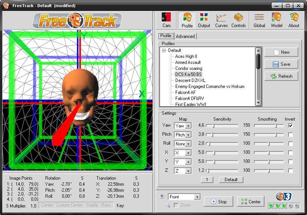307x215 pixels.
Task: Click the Center button with arrows icon
Action: (251, 201)
